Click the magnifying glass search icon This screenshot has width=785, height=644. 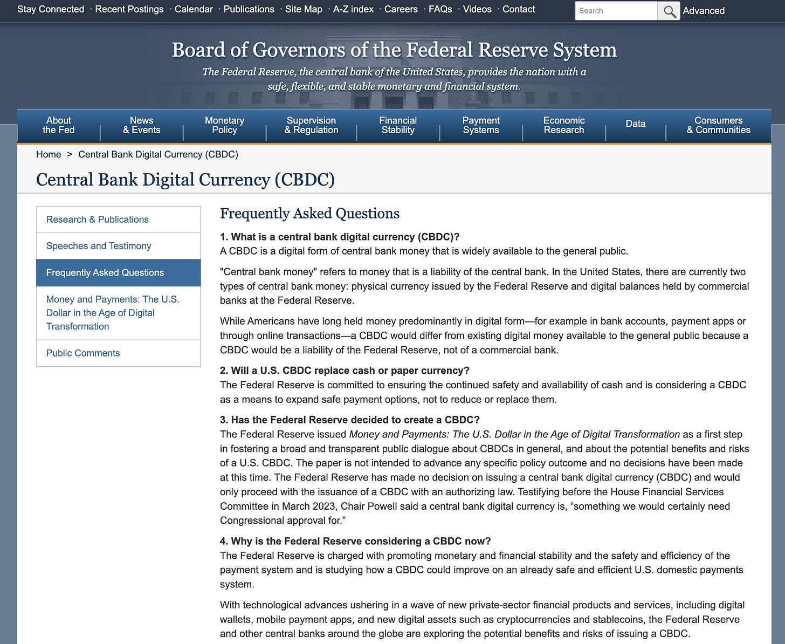point(669,11)
